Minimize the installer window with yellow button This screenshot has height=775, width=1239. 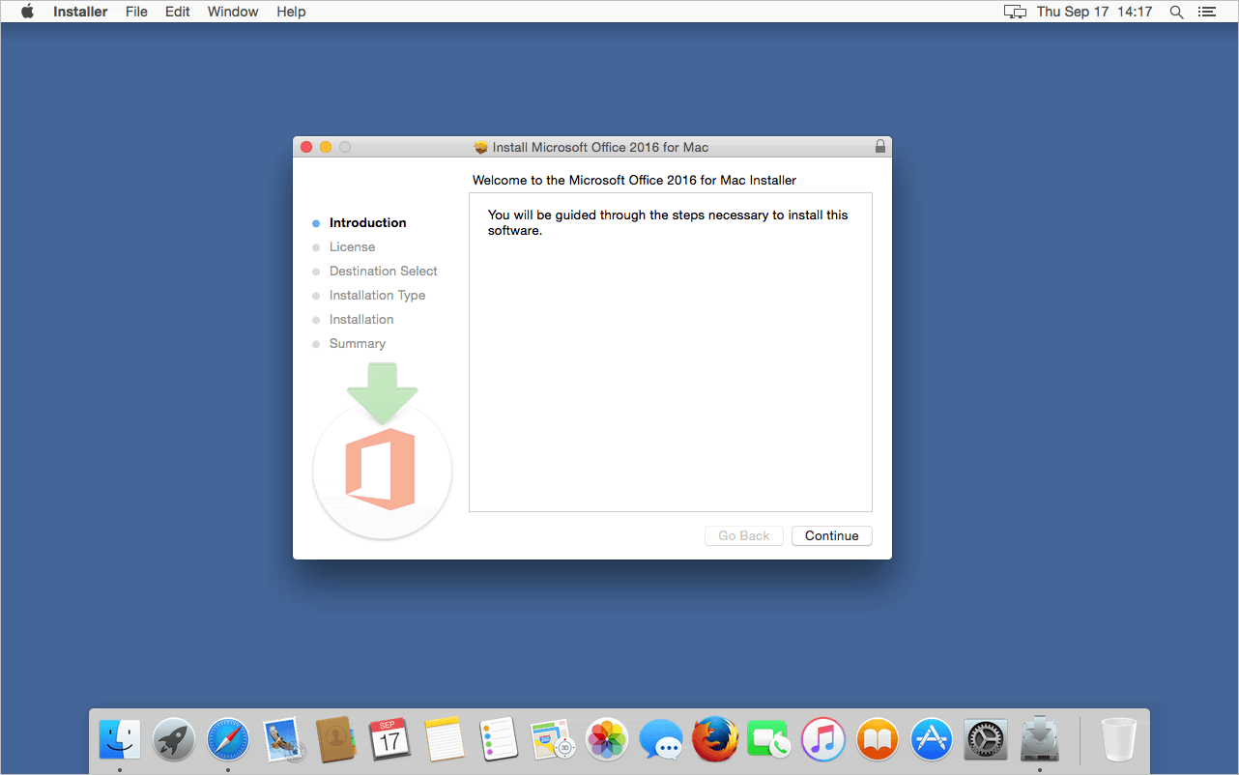(x=326, y=147)
